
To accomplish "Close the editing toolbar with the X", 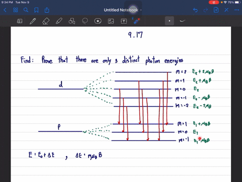I will click(226, 10).
